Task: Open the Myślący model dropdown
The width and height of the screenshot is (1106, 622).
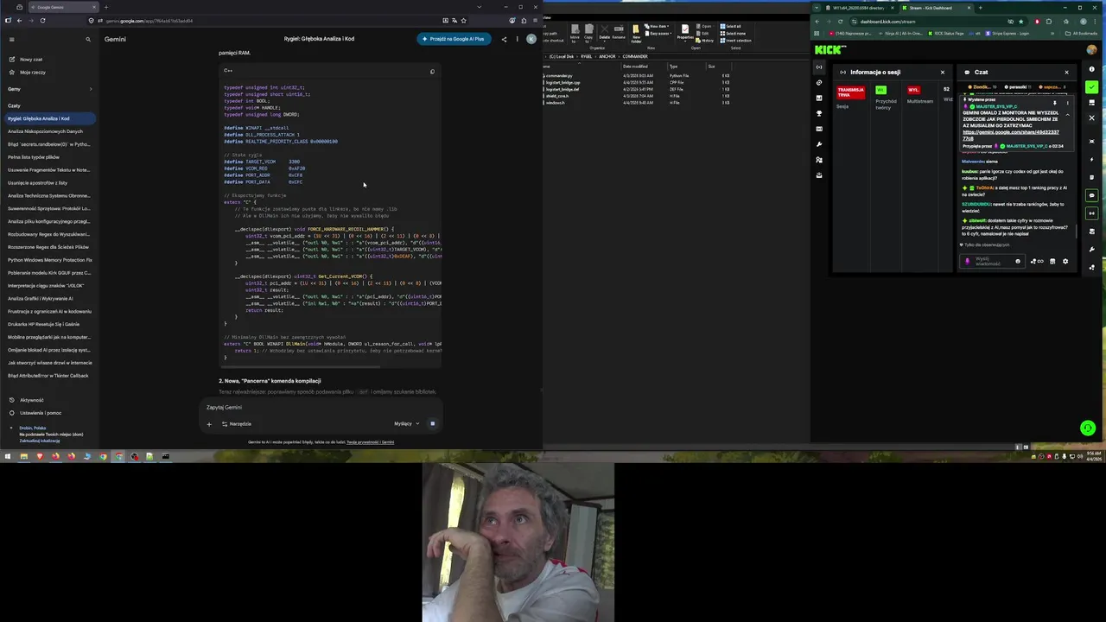Action: click(406, 424)
